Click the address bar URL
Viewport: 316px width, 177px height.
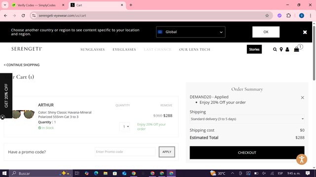[x=62, y=15]
